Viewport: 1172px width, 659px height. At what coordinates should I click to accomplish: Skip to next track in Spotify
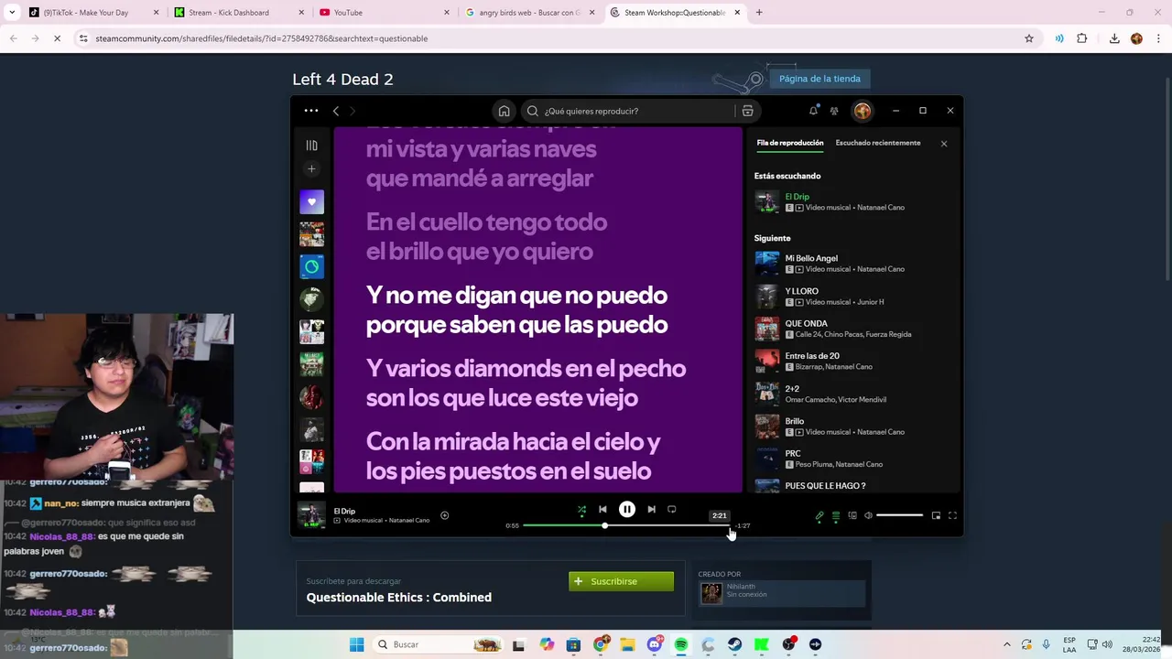(651, 509)
